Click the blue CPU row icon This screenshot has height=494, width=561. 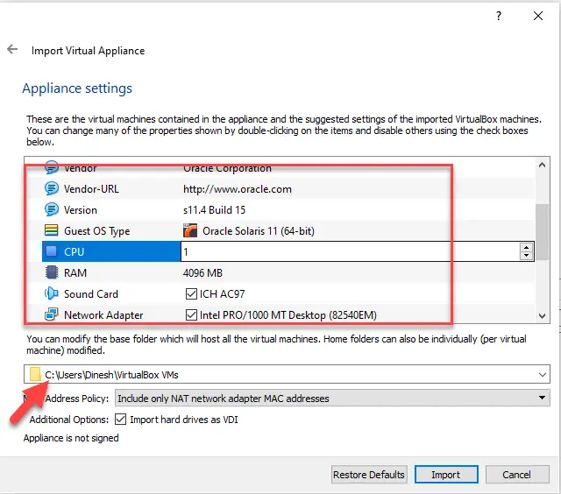pos(52,251)
